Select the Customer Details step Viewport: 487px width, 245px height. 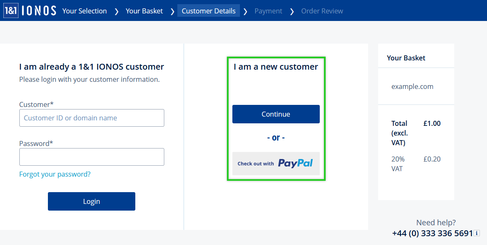208,11
